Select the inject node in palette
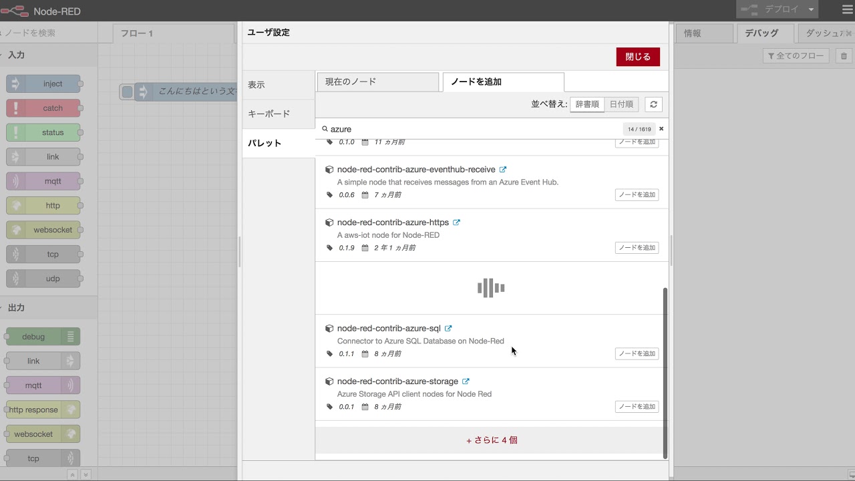Screen dimensions: 855x481 pyautogui.click(x=43, y=84)
